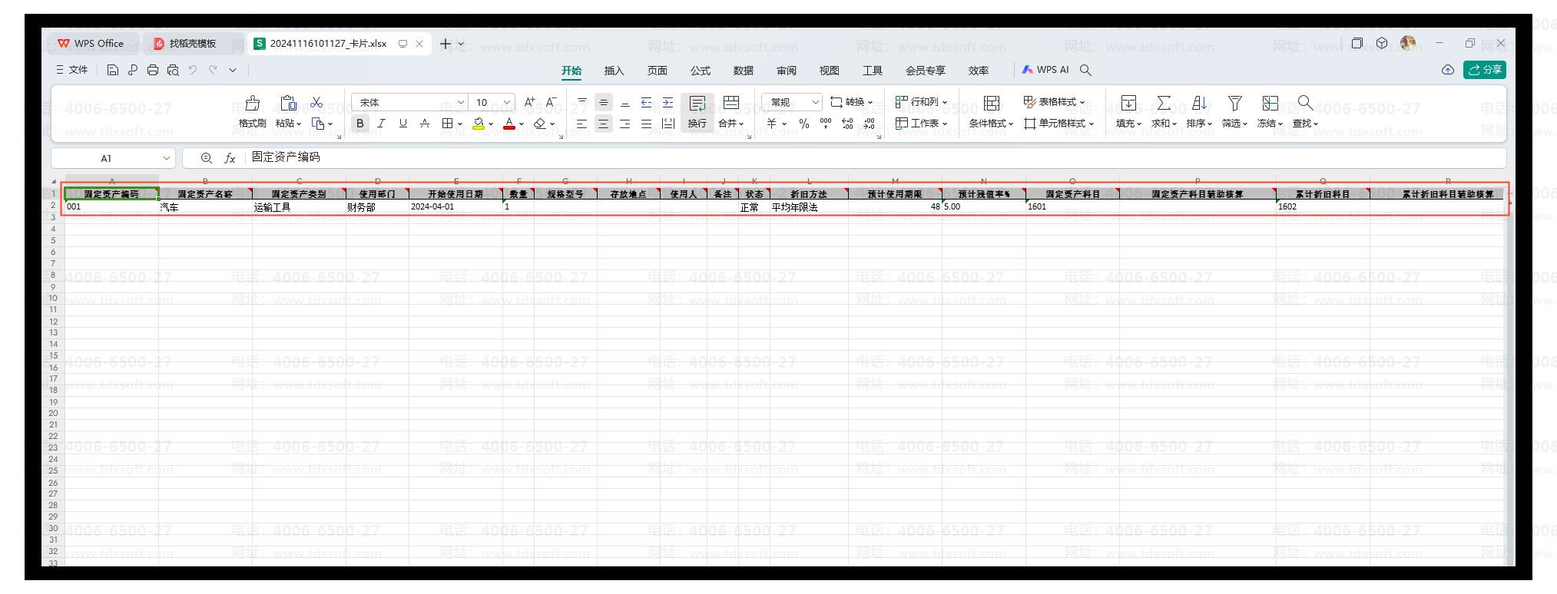
Task: Click the Filter (筛选) funnel icon
Action: pyautogui.click(x=1234, y=104)
